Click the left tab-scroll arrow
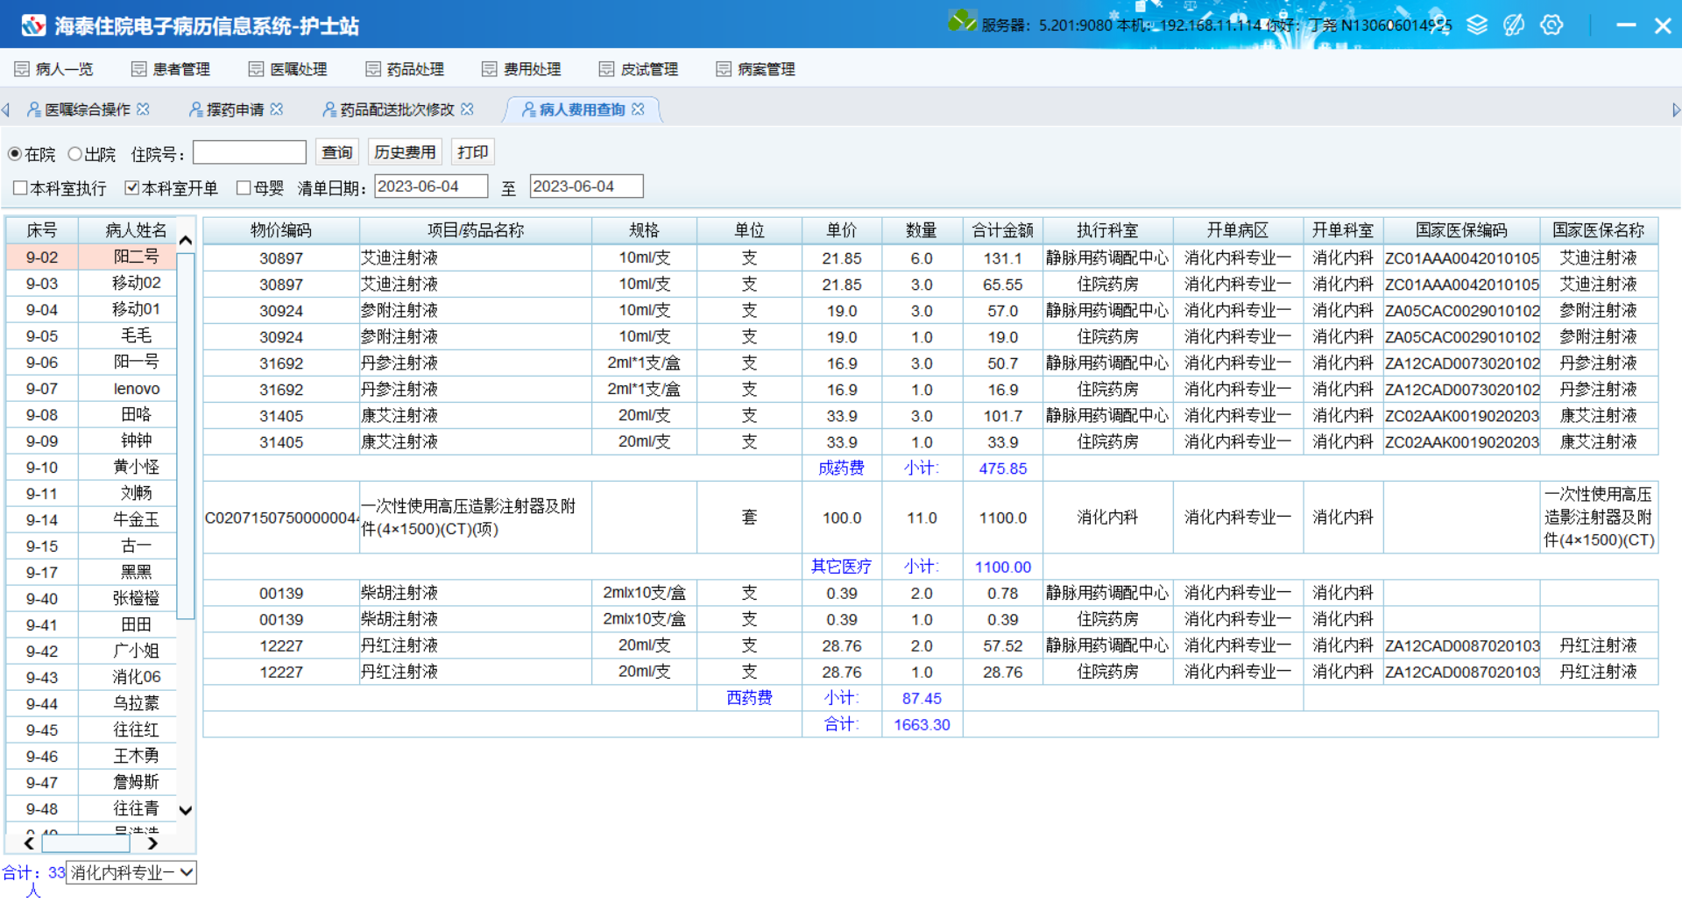 (x=6, y=110)
